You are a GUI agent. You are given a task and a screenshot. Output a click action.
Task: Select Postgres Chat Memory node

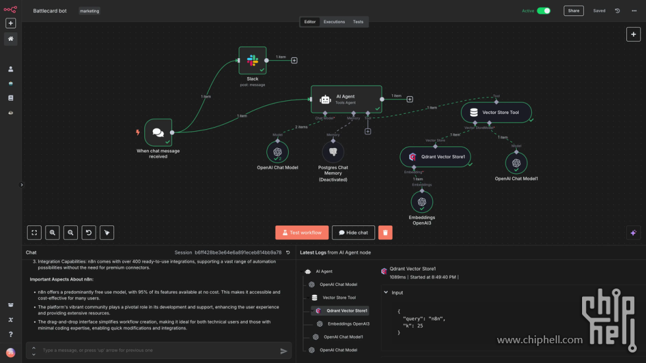coord(333,152)
